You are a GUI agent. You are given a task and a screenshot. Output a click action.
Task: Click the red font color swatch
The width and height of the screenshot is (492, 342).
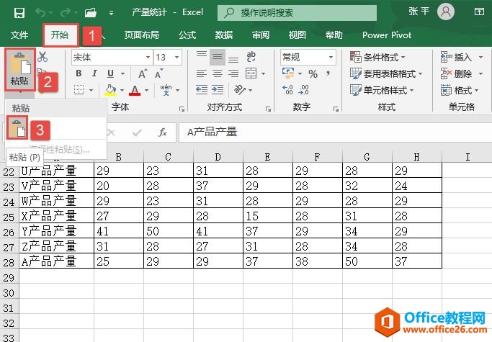(x=135, y=90)
